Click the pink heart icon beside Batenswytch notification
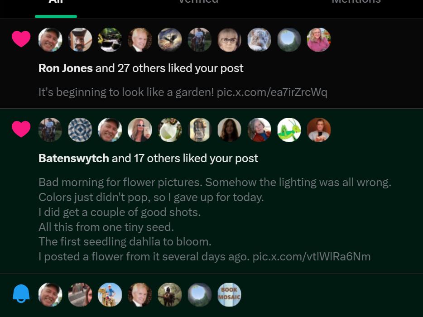The height and width of the screenshot is (317, 423). coord(21,129)
